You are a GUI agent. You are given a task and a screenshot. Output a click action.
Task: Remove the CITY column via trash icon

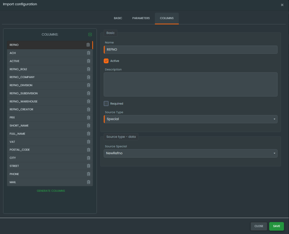tap(88, 158)
